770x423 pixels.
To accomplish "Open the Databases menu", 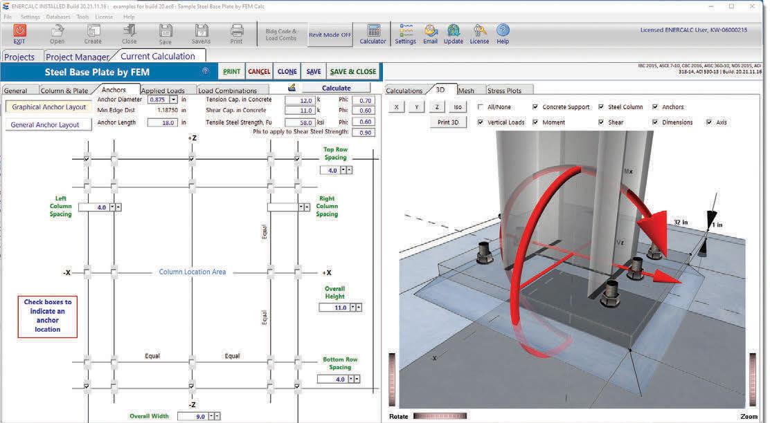I will pyautogui.click(x=58, y=17).
